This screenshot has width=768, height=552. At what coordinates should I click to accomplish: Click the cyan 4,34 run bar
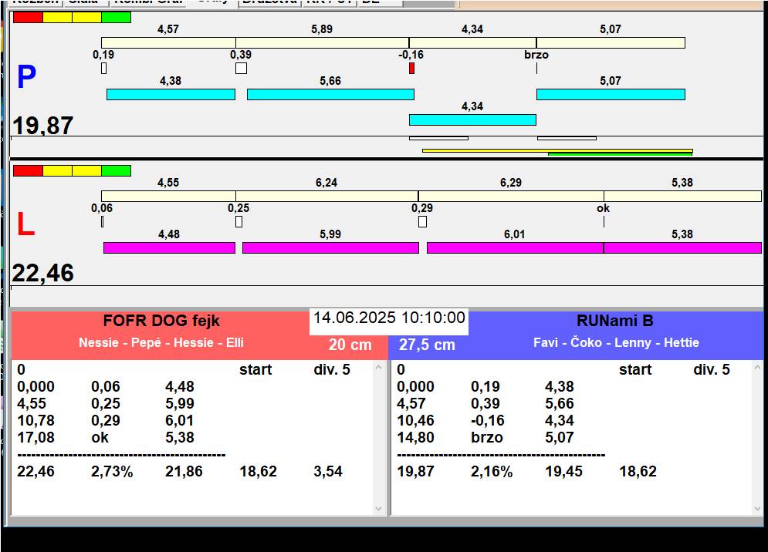click(x=472, y=120)
